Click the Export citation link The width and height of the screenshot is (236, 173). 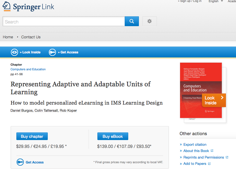pyautogui.click(x=195, y=144)
